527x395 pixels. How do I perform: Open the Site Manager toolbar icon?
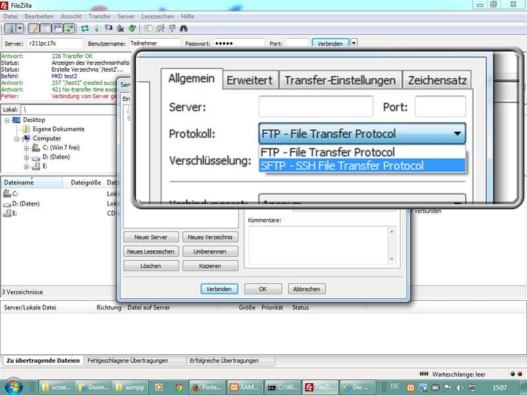(10, 28)
